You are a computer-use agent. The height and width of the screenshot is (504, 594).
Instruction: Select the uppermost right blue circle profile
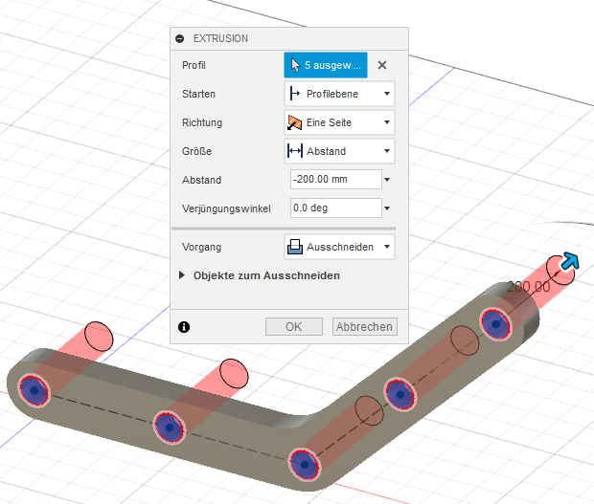point(496,324)
